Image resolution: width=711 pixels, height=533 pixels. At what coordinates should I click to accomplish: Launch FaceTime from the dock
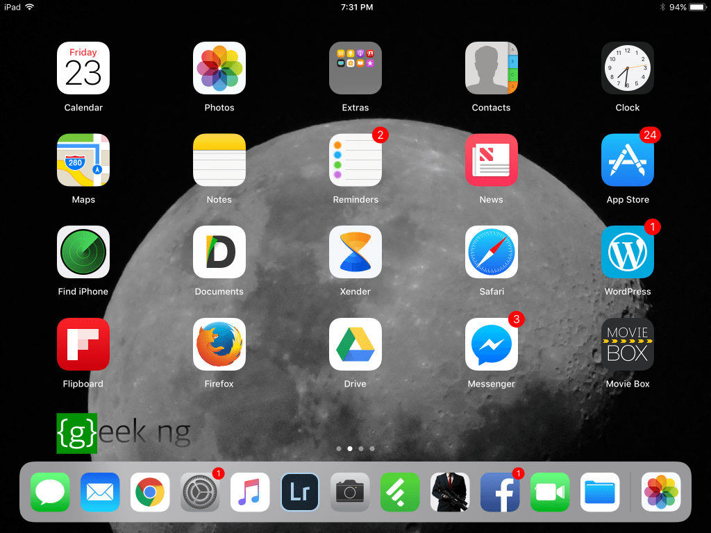tap(550, 492)
